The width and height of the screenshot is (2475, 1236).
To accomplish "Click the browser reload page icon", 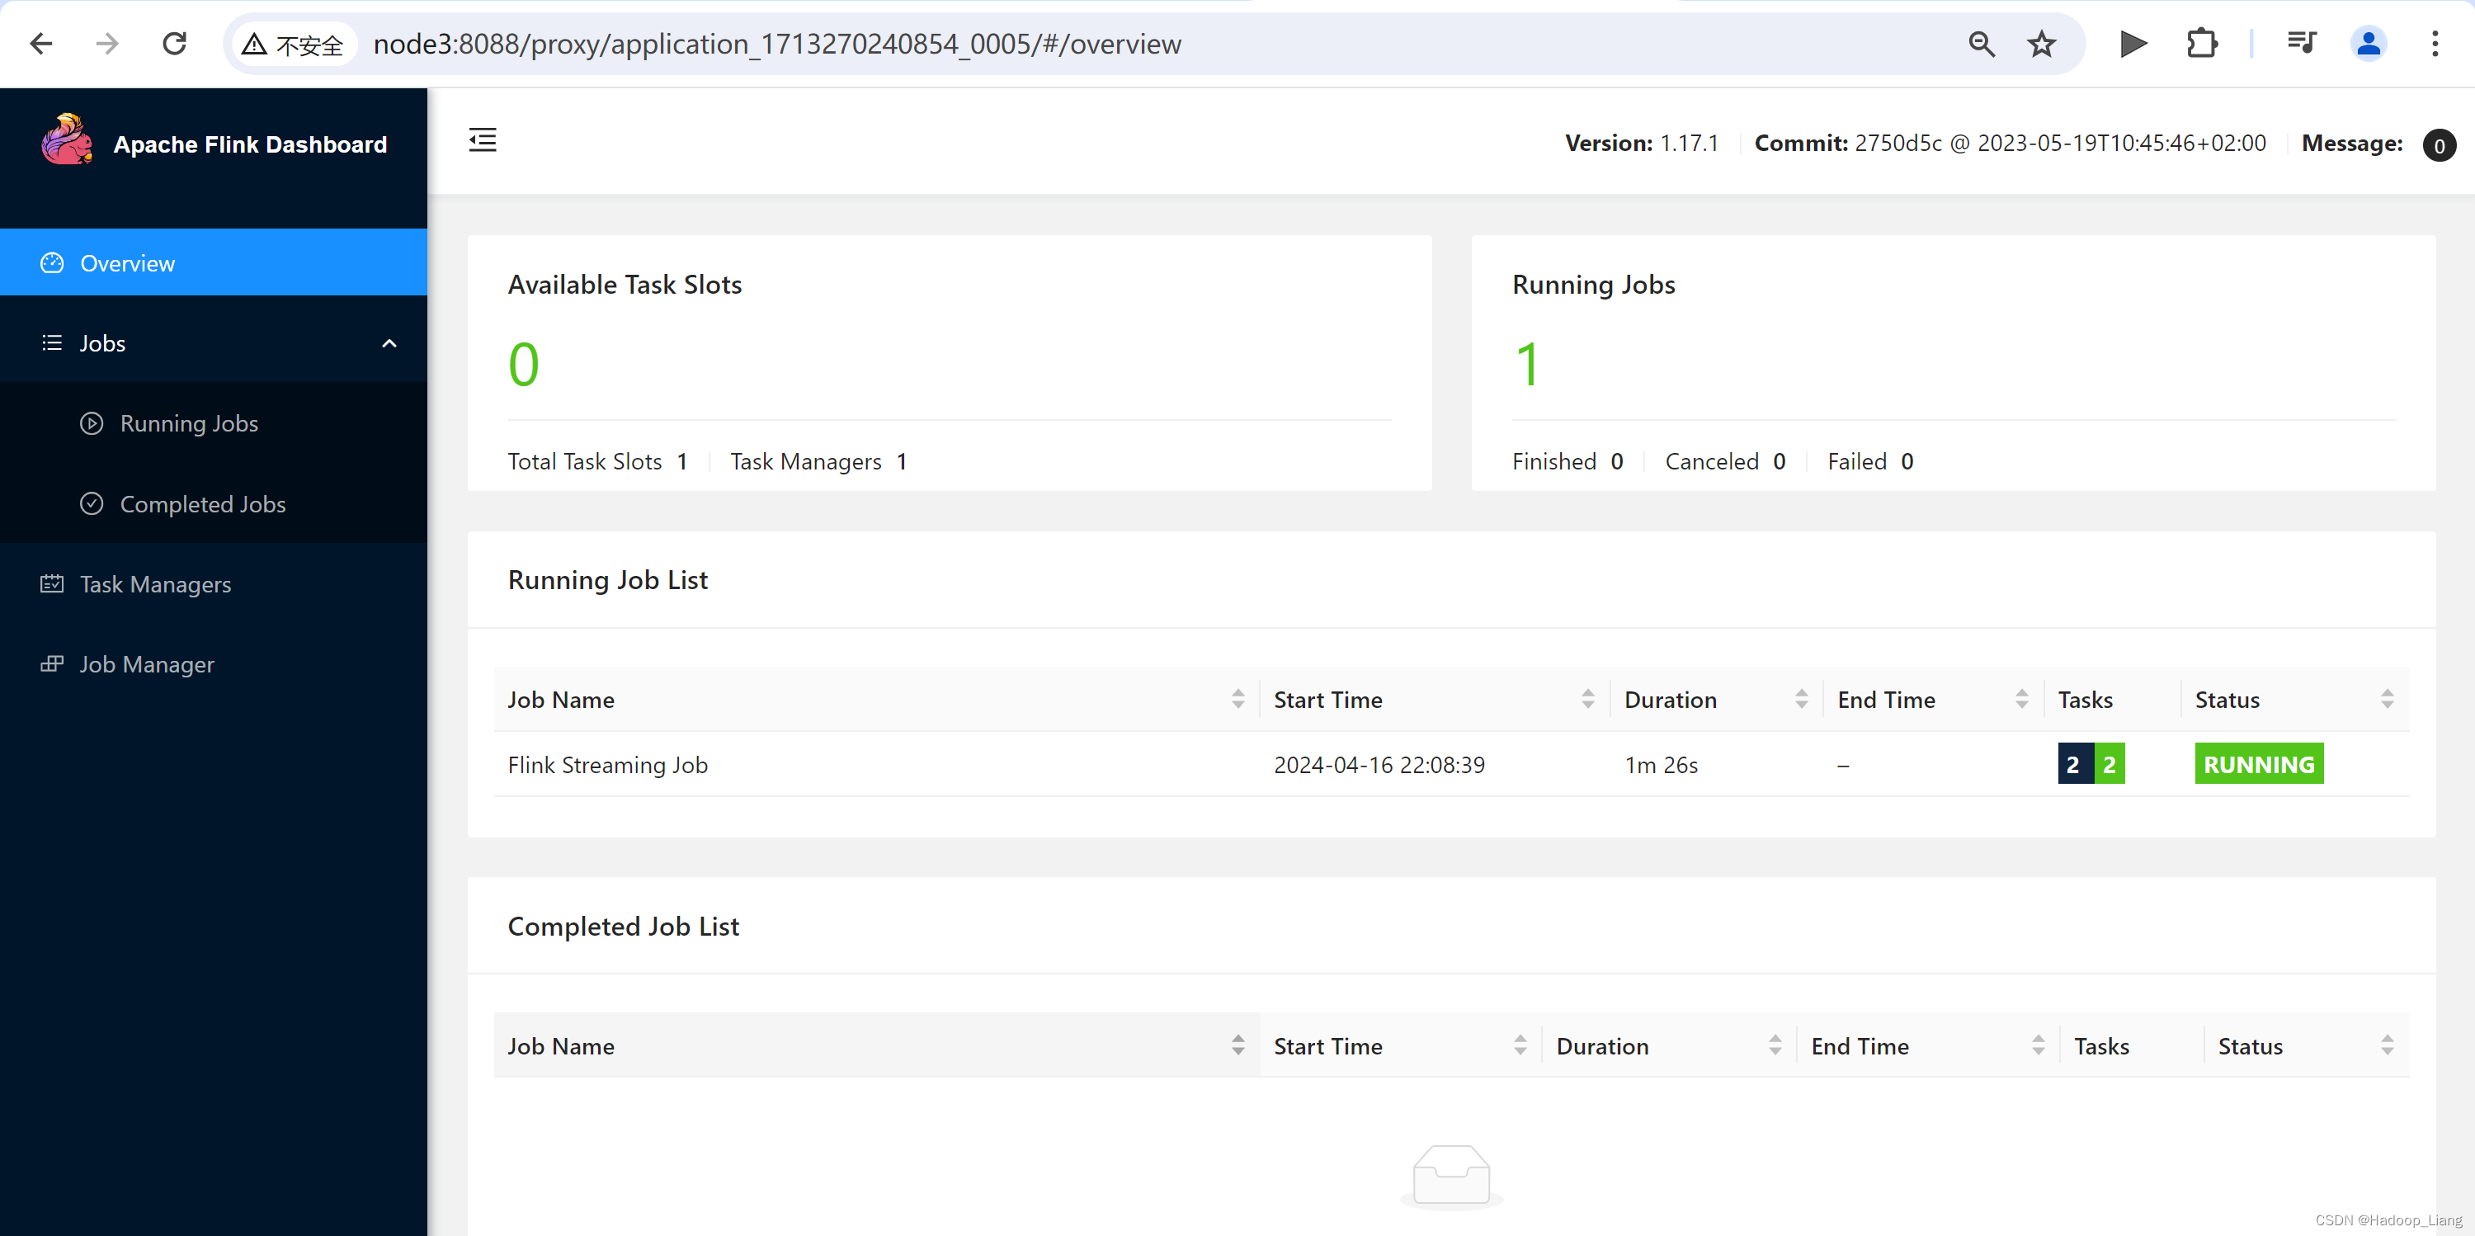I will [x=174, y=43].
